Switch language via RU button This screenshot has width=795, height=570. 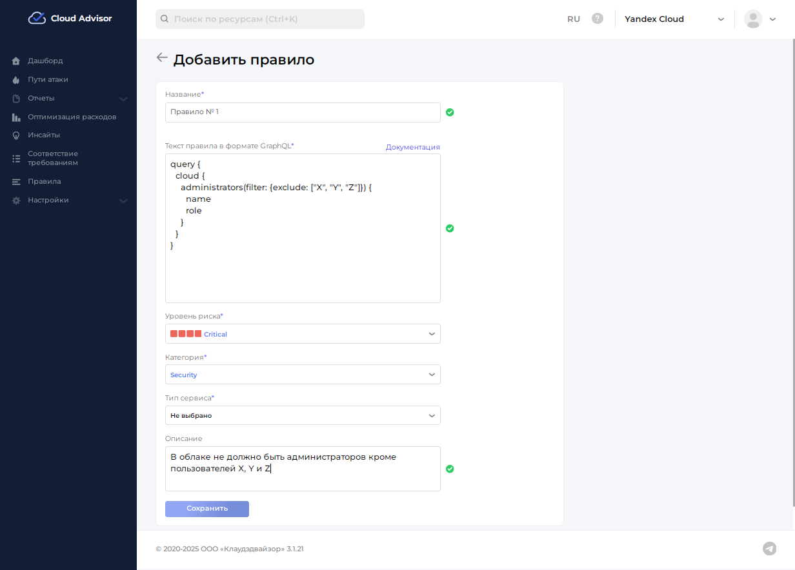tap(574, 19)
